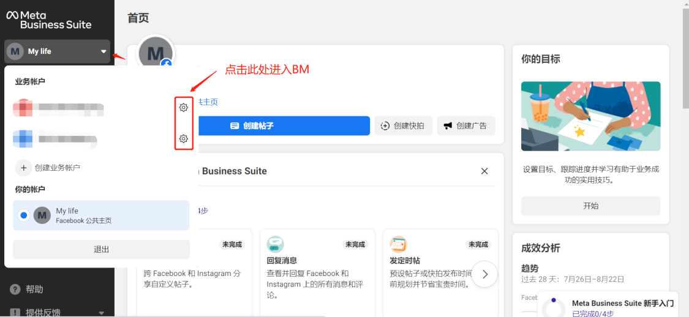This screenshot has height=317, width=689.
Task: Click the 回复消息 chat bubble icon
Action: tap(275, 244)
